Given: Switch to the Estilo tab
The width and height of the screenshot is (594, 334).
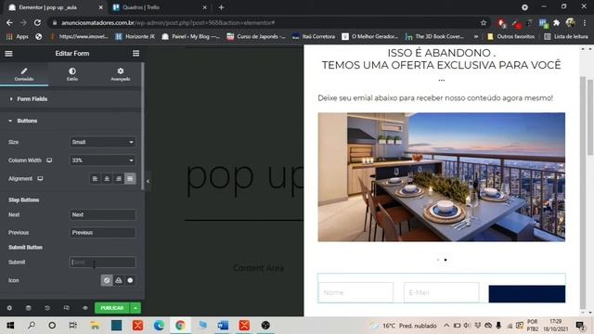Looking at the screenshot, I should coord(72,74).
